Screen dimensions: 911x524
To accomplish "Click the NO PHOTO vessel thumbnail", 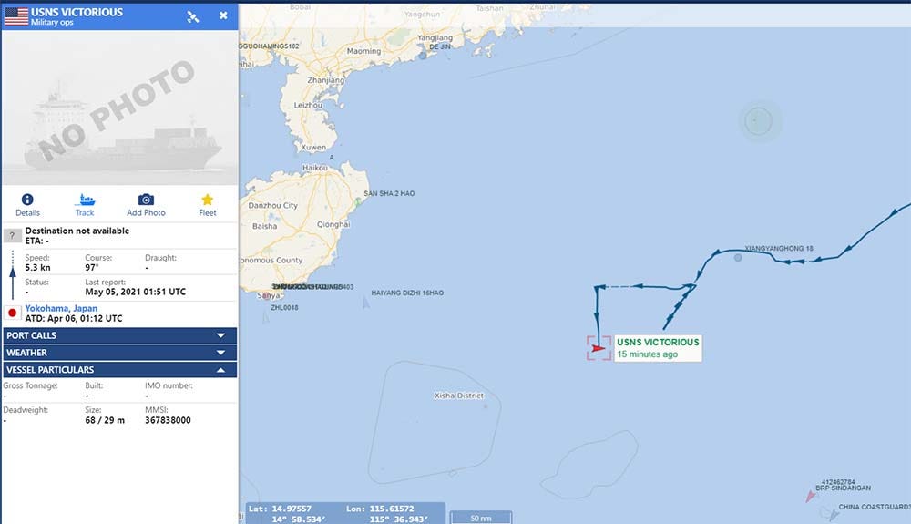I will tap(119, 108).
